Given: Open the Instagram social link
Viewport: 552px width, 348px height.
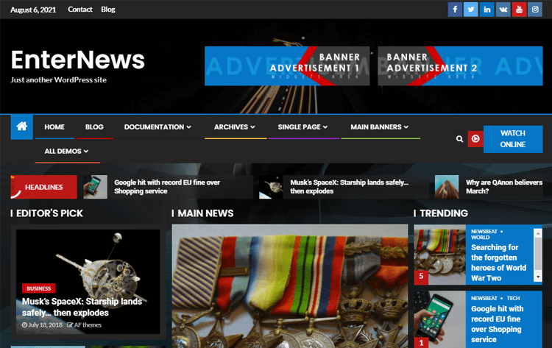Looking at the screenshot, I should tap(535, 10).
